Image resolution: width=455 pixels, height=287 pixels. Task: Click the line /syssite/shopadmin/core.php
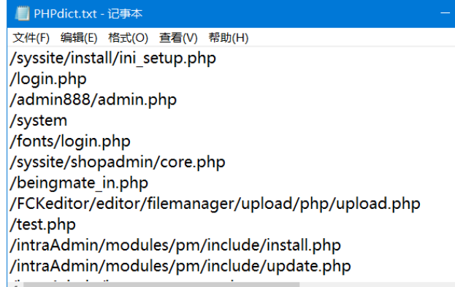point(118,162)
